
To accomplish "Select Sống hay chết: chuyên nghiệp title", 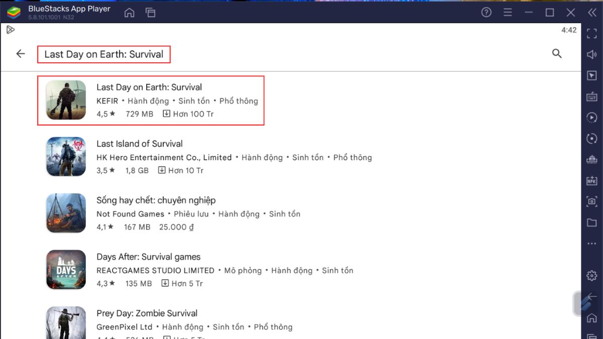I will (156, 200).
